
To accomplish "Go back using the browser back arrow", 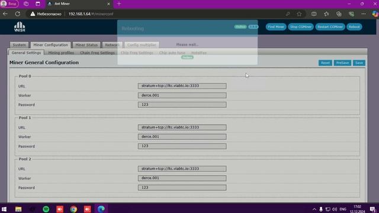I will coord(5,14).
